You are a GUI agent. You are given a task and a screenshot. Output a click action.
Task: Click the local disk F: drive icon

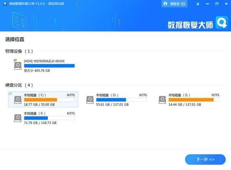pos(18,118)
